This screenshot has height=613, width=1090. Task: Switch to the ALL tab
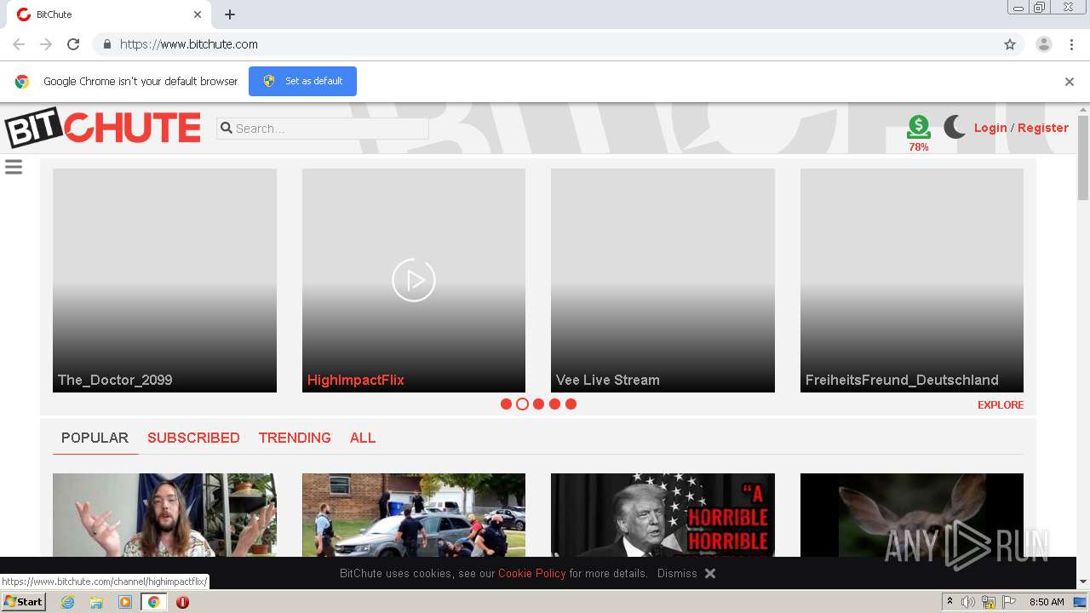click(x=363, y=438)
